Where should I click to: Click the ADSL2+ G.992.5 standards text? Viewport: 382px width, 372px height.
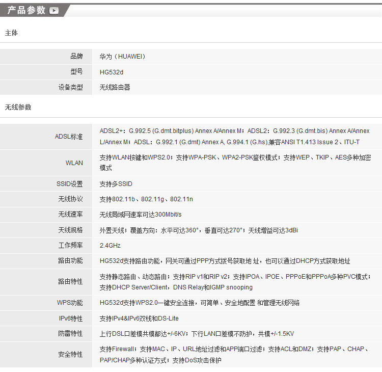235,137
